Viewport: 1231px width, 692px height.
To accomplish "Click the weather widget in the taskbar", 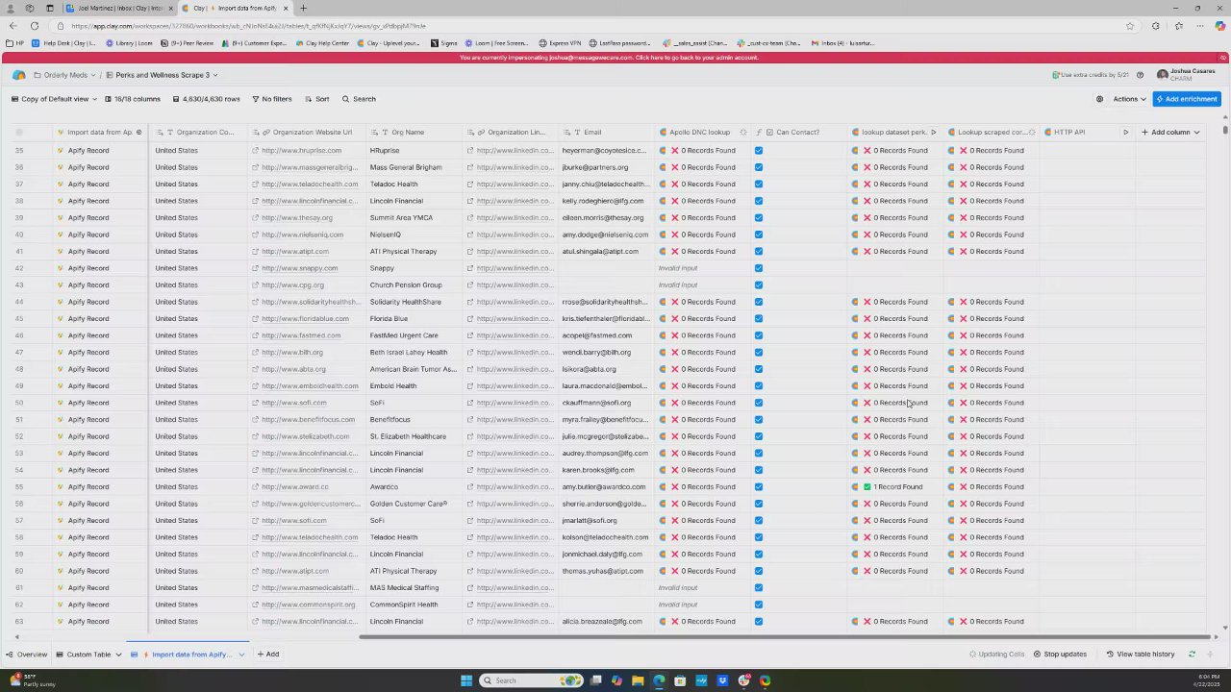I will tap(31, 680).
